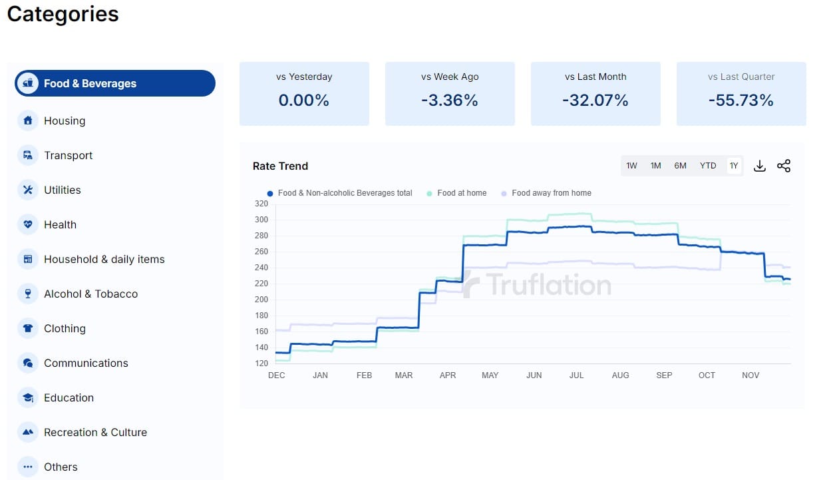Click the Utilities crossed-tools icon
Viewport: 827px width, 480px height.
(x=28, y=190)
